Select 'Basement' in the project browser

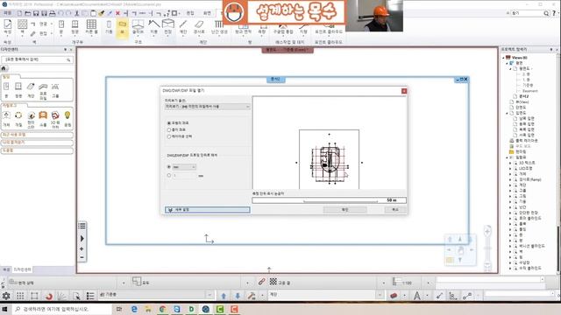coord(530,91)
